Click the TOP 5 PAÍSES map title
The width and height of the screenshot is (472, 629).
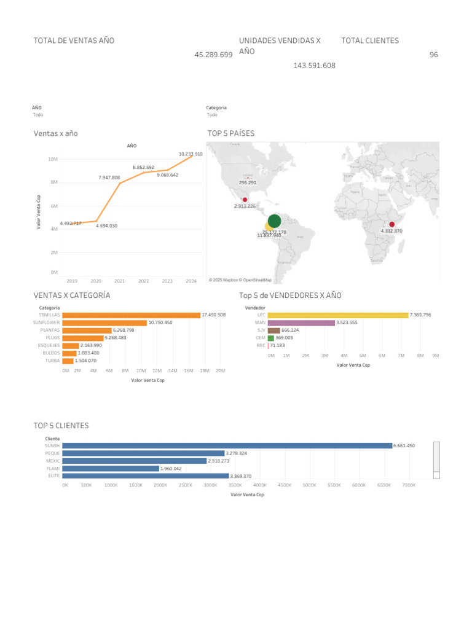click(231, 133)
